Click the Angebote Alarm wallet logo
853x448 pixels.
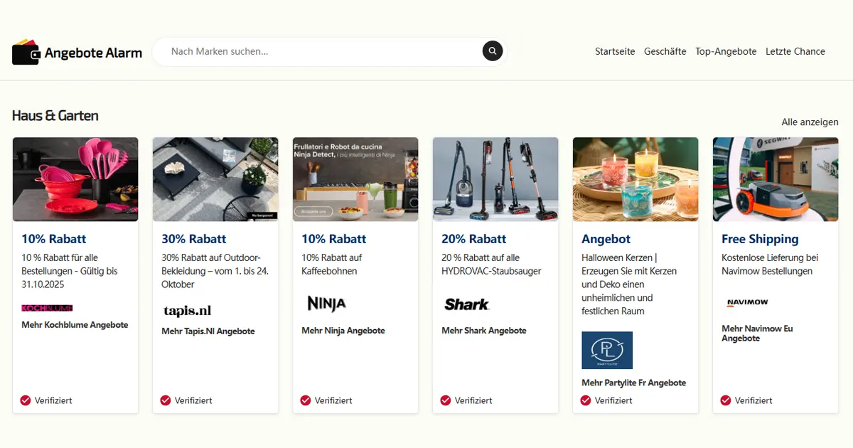pyautogui.click(x=25, y=51)
